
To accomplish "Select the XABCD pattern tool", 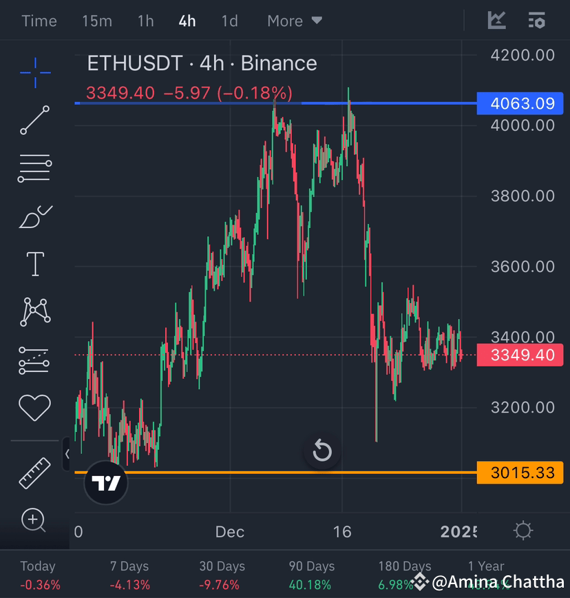I will (34, 311).
